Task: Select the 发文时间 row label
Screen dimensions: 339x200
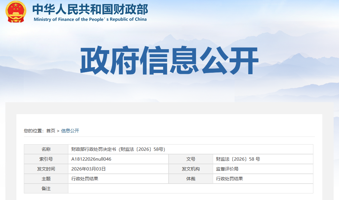Action: tap(46, 169)
